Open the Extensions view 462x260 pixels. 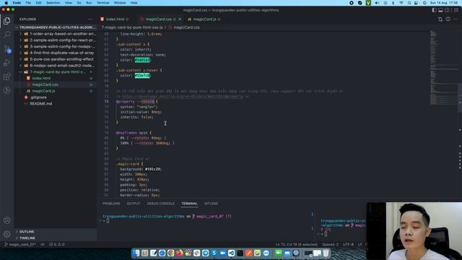pyautogui.click(x=6, y=77)
